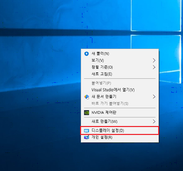Open 디스플레이 설정(D)
The height and width of the screenshot is (171, 183).
(120, 131)
